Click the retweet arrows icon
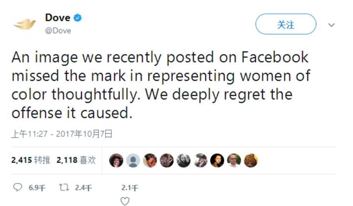The height and width of the screenshot is (206, 353). coord(63,187)
